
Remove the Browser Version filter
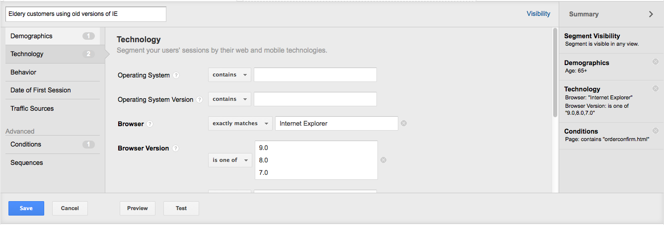point(383,160)
